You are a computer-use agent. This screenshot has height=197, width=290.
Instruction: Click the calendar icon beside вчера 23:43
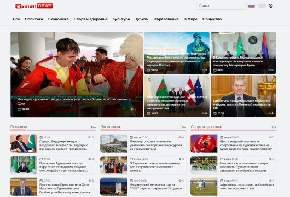point(222,137)
